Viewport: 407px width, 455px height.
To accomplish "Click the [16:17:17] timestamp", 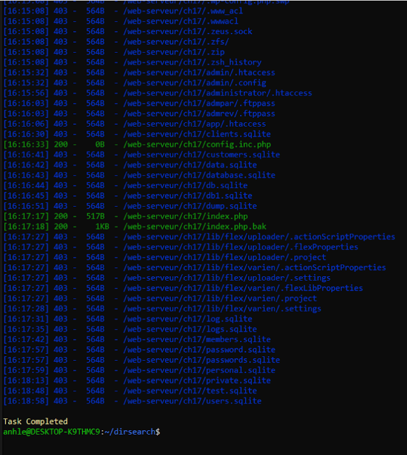I will pos(26,217).
